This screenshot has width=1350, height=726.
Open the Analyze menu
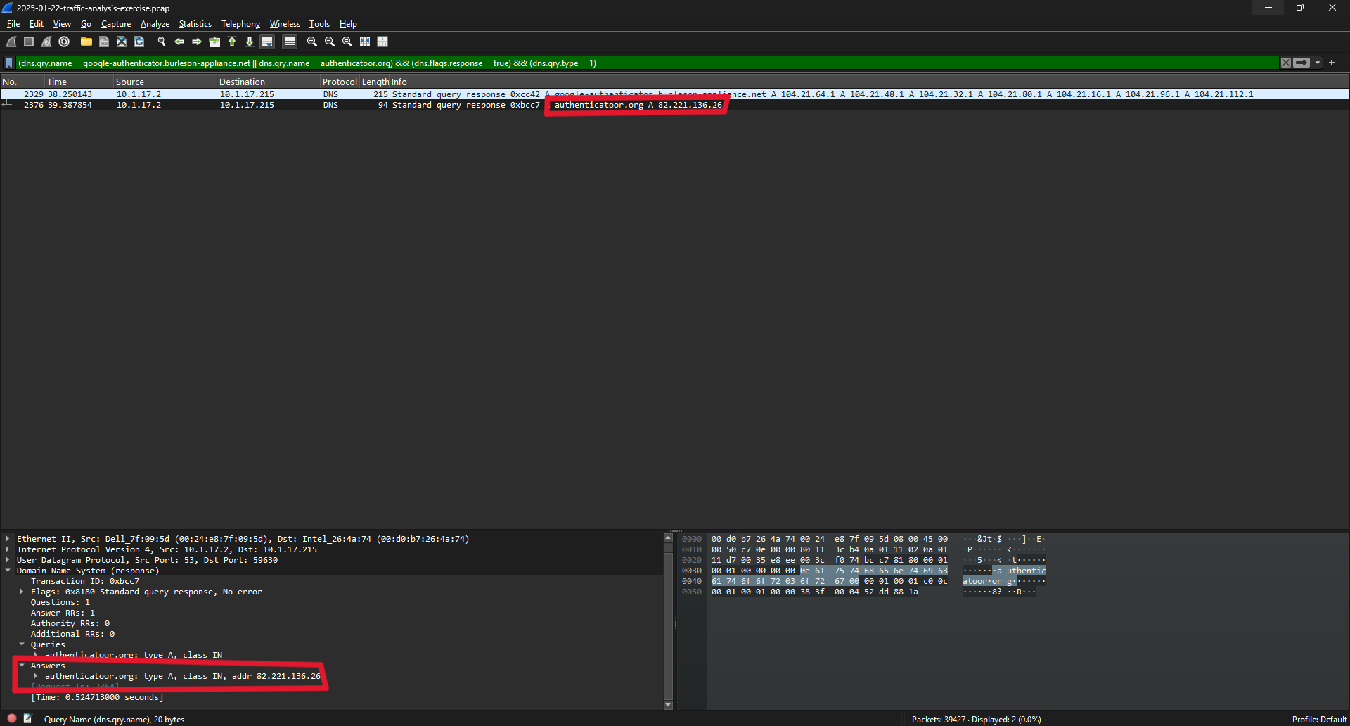click(155, 24)
